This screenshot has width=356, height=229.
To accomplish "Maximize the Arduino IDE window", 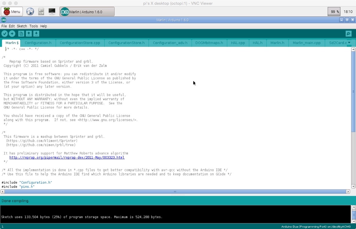I will point(347,20).
